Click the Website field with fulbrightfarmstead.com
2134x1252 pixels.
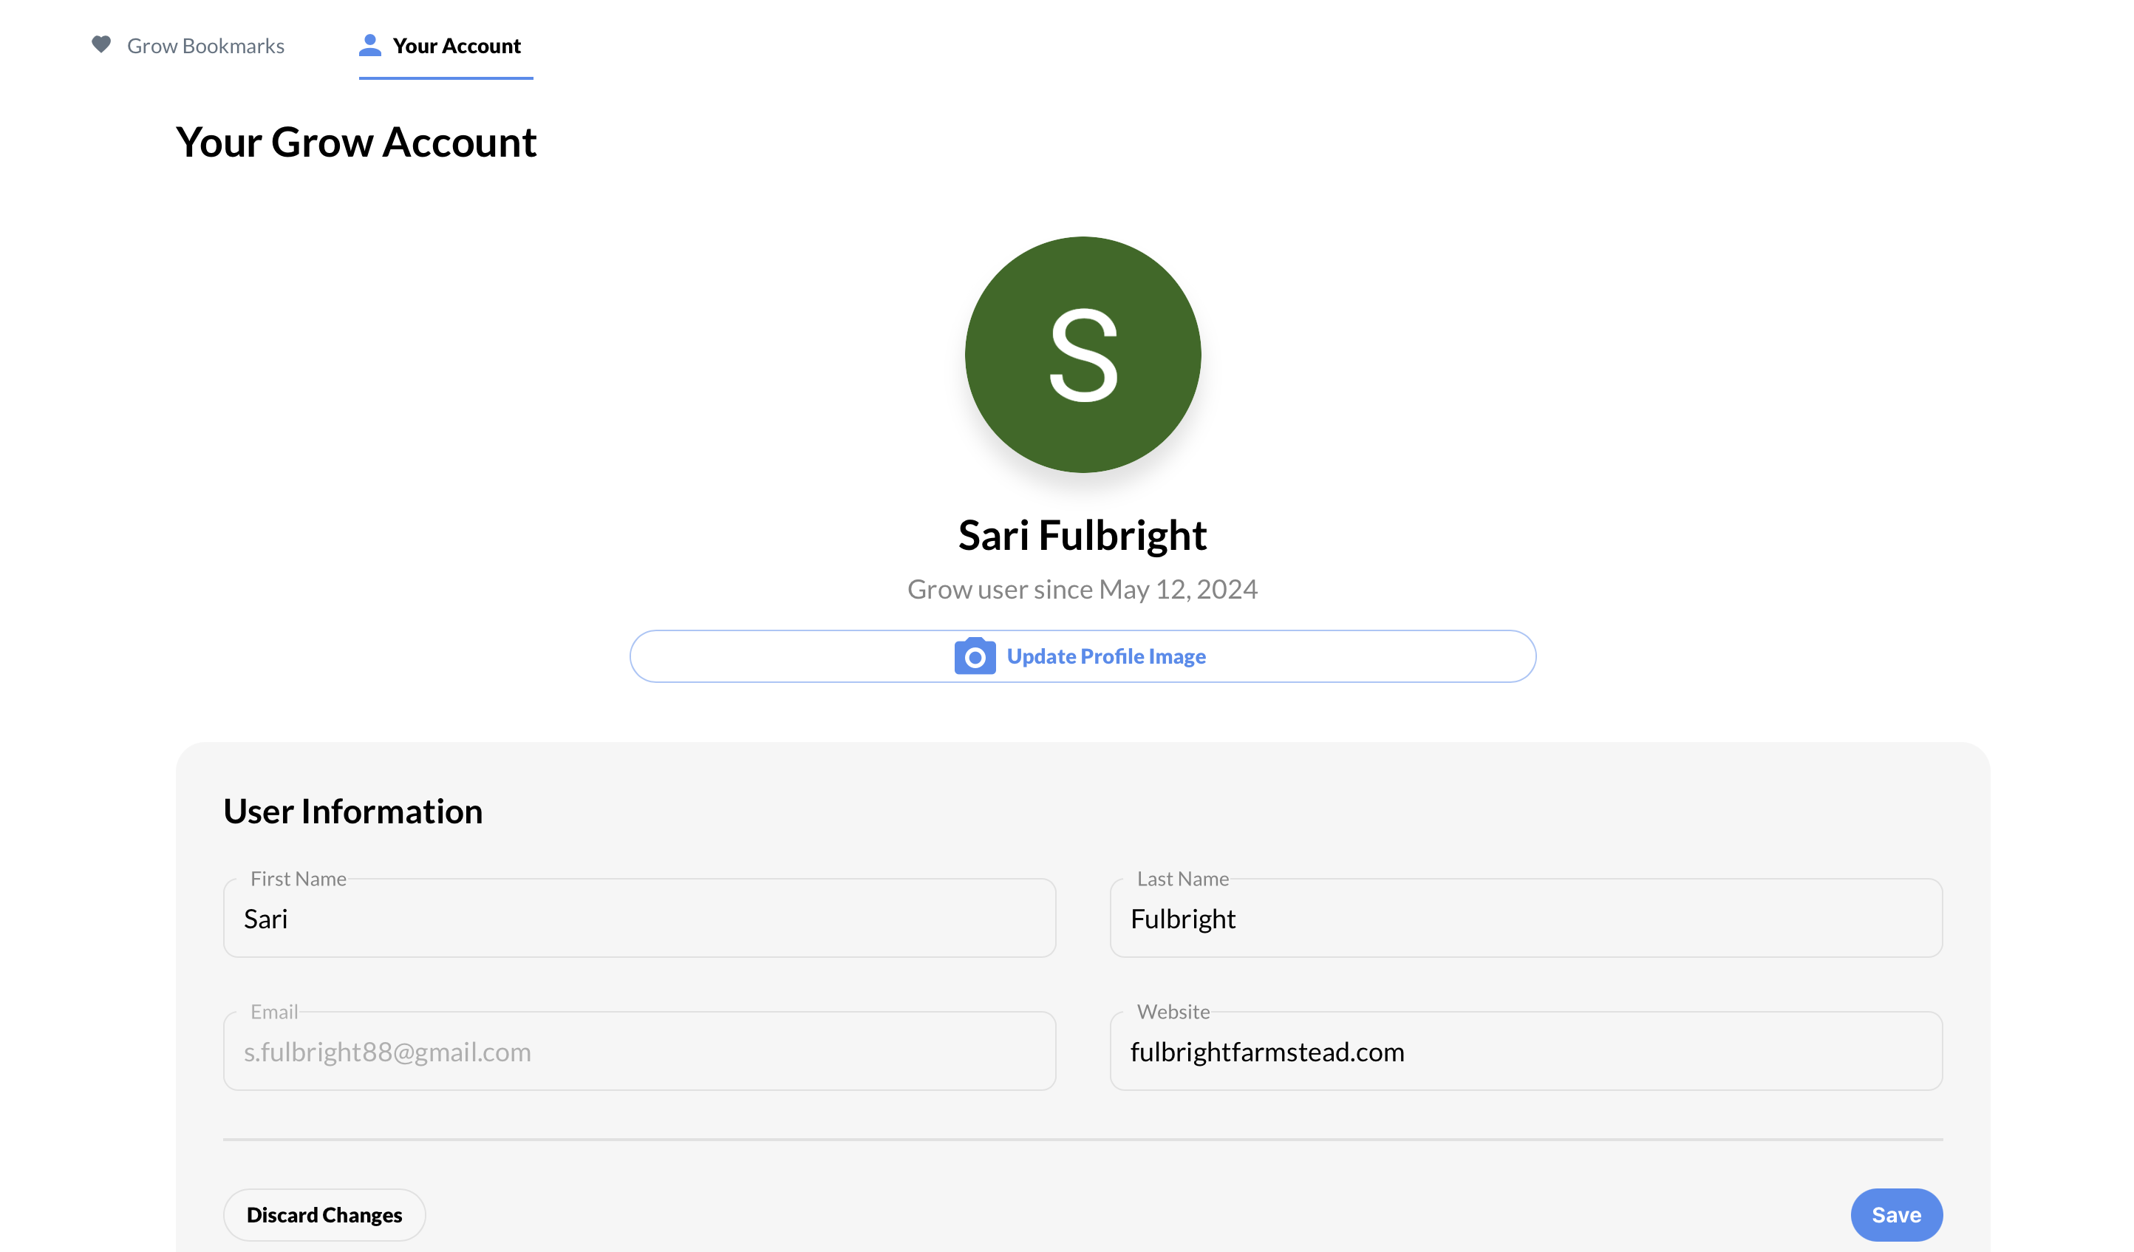coord(1525,1051)
